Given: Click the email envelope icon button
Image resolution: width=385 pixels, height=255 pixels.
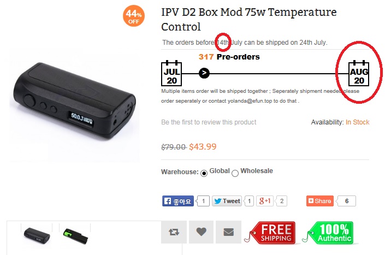Looking at the screenshot, I should pyautogui.click(x=228, y=232).
